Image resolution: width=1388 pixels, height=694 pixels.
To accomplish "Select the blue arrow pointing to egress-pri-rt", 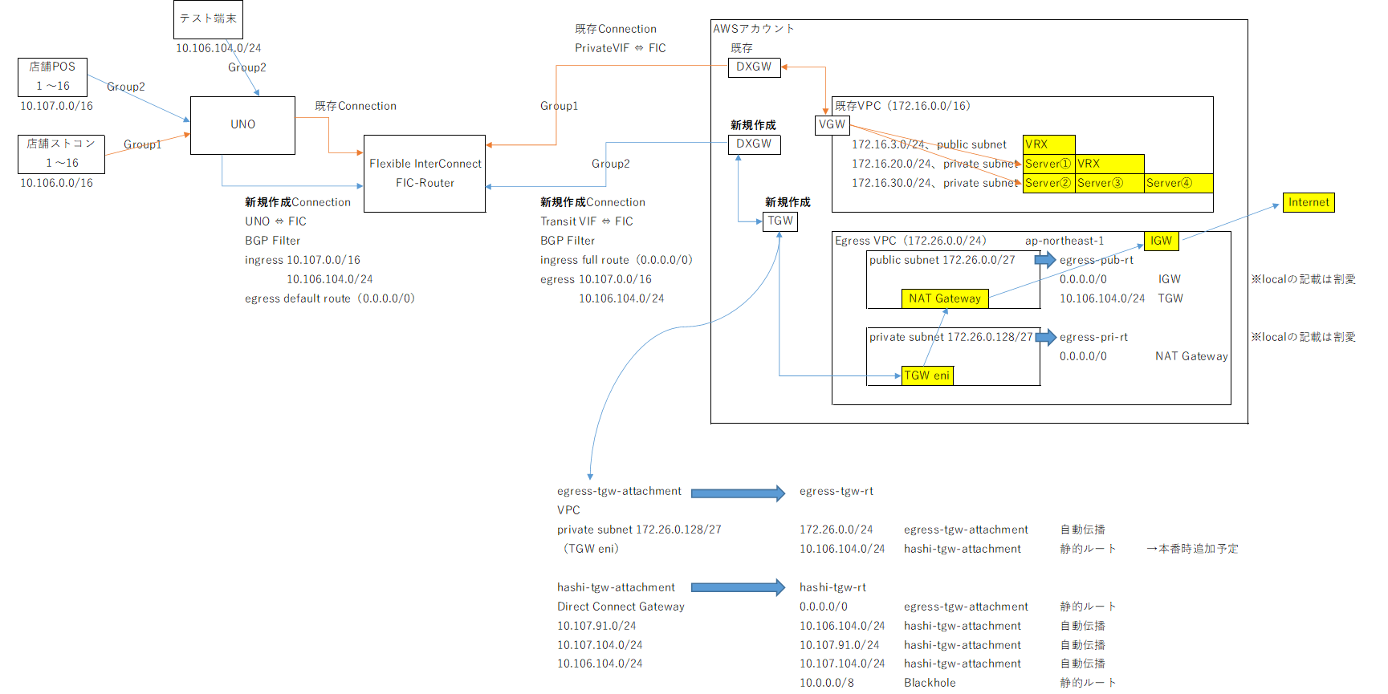I will coord(1045,337).
